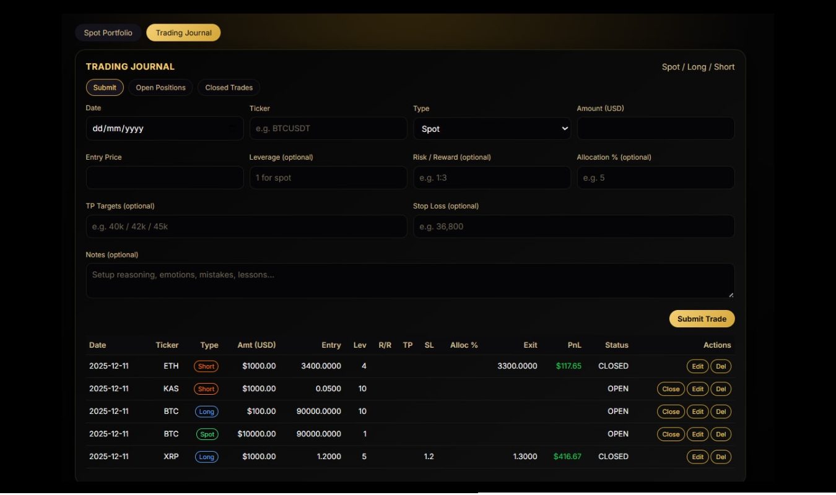Click the Short badge on the KAS row
This screenshot has height=495, width=836.
click(x=206, y=389)
